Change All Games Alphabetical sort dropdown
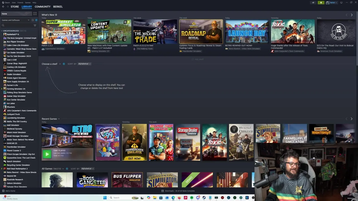This screenshot has height=201, width=358. 88,169
